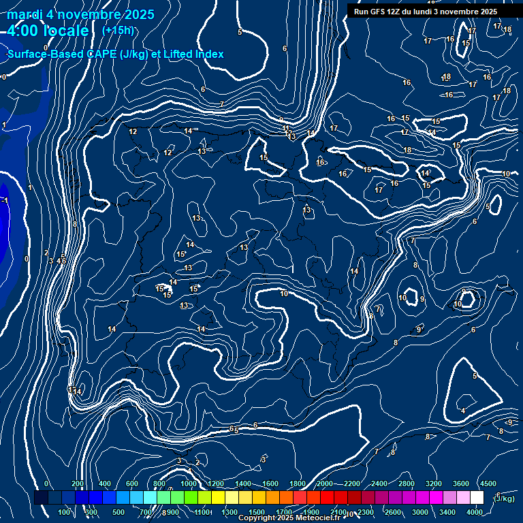Click the date heading 'mardi 4 novembre 2025'
The width and height of the screenshot is (523, 523).
click(x=80, y=15)
